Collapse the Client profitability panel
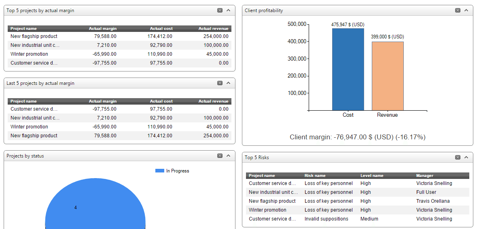Image resolution: width=479 pixels, height=229 pixels. (x=466, y=11)
